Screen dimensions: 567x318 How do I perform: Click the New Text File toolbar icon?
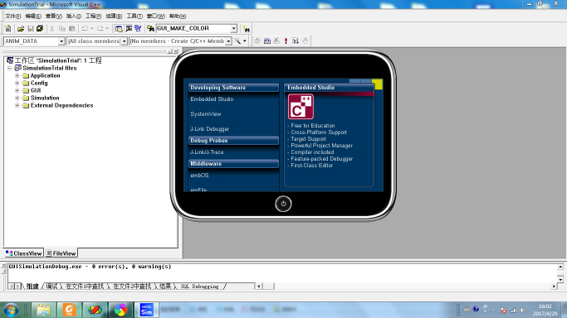tap(8, 28)
